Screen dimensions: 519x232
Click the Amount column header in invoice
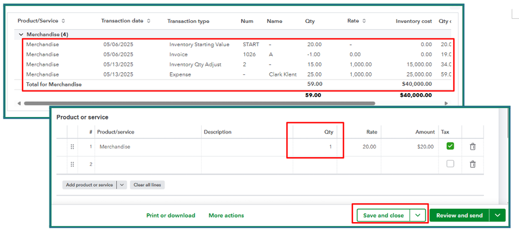pyautogui.click(x=425, y=132)
